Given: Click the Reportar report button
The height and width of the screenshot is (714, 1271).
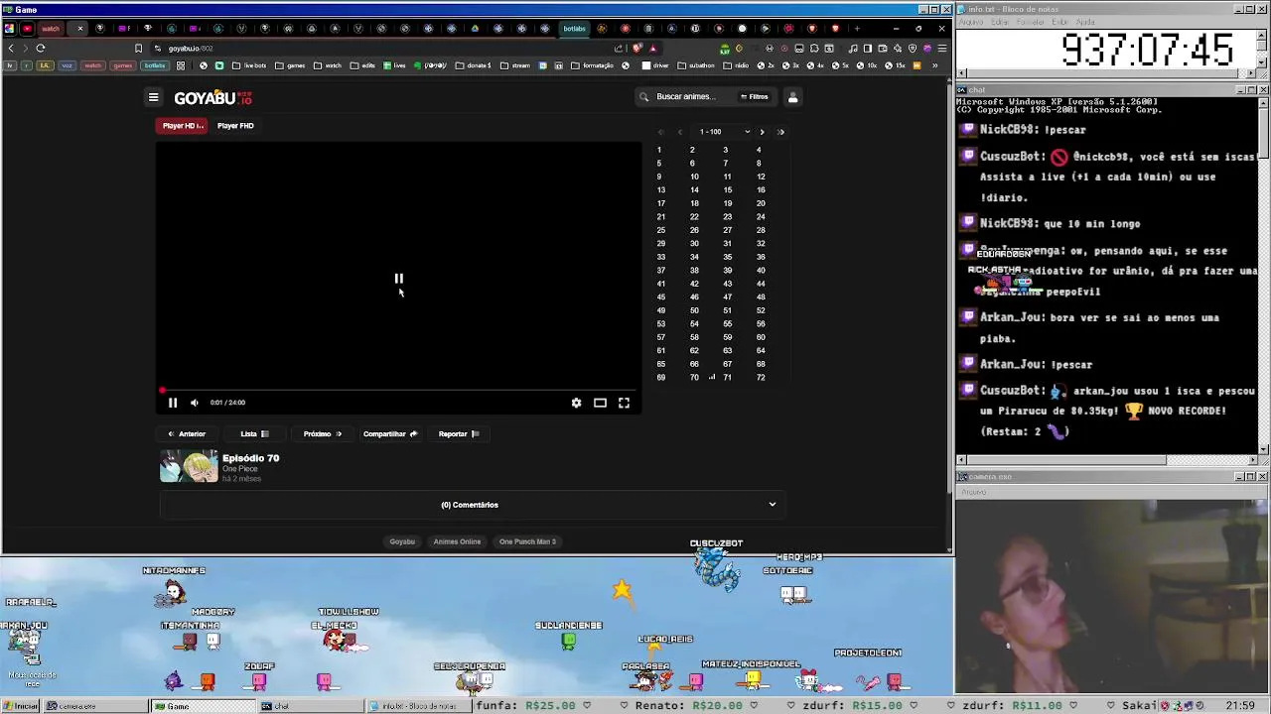Looking at the screenshot, I should pos(459,433).
